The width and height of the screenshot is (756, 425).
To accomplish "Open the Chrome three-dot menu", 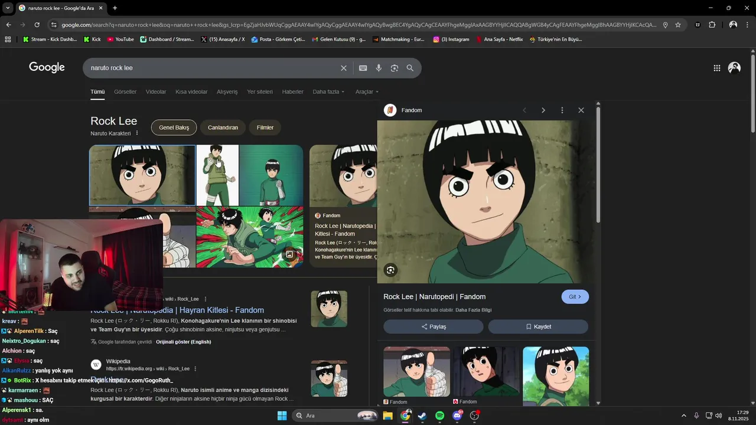I will [748, 25].
